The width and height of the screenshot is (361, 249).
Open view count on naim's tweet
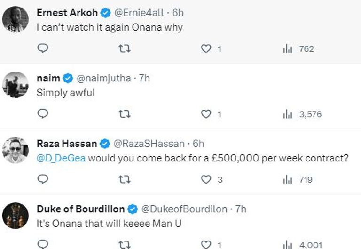coord(302,114)
